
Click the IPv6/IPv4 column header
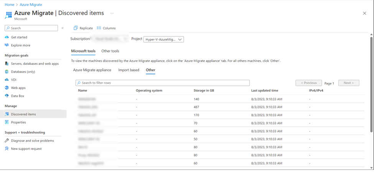pos(316,90)
